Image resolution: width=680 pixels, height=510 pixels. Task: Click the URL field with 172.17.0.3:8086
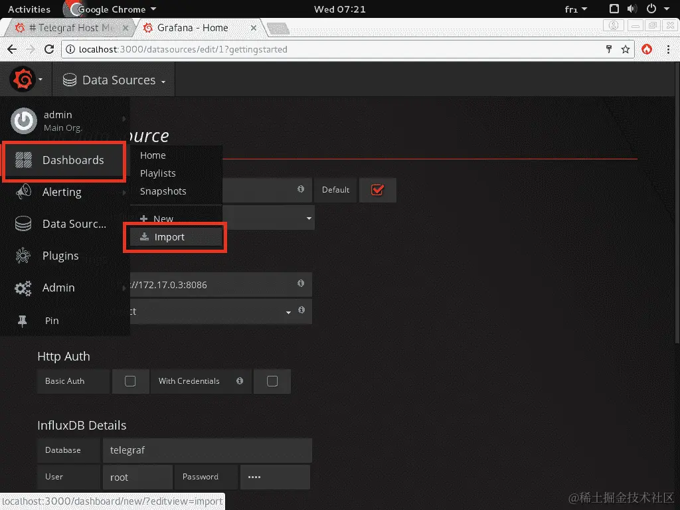[220, 285]
